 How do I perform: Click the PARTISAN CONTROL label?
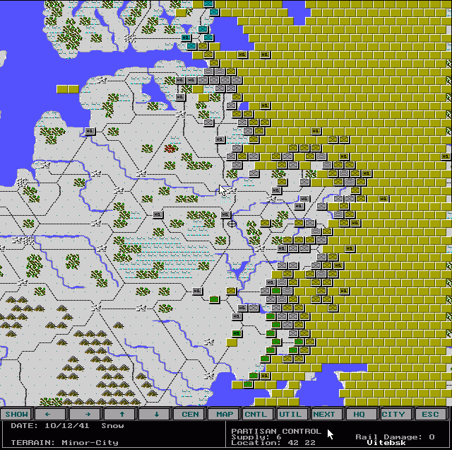(276, 431)
